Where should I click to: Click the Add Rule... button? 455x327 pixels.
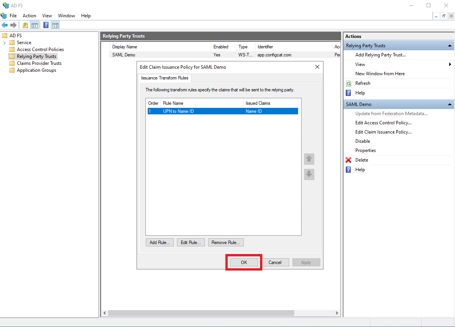tap(160, 243)
